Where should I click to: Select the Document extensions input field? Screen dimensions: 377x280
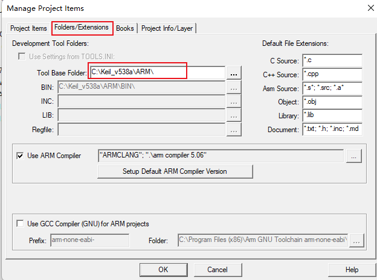pos(332,130)
